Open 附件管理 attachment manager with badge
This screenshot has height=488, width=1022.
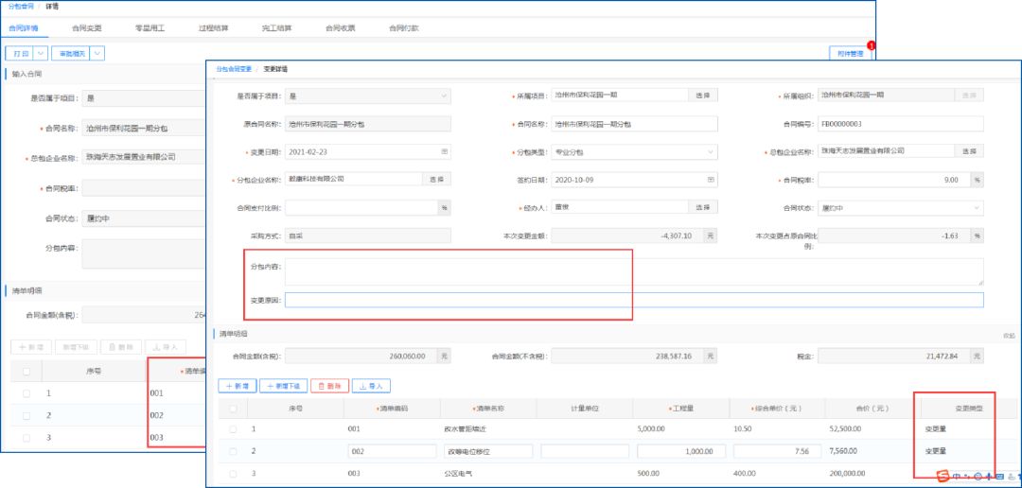[x=848, y=54]
